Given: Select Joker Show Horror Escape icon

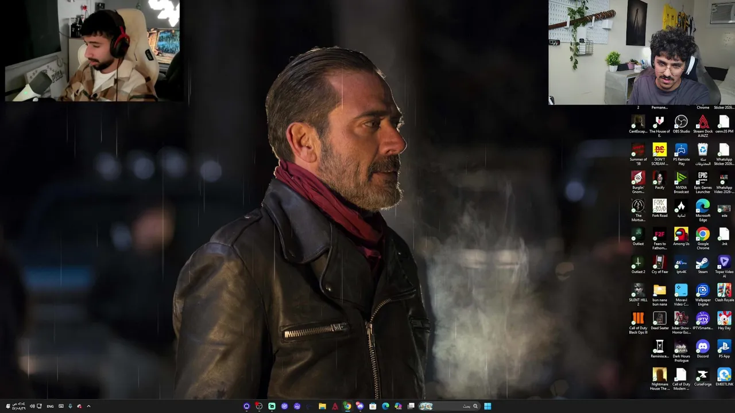Looking at the screenshot, I should (681, 323).
